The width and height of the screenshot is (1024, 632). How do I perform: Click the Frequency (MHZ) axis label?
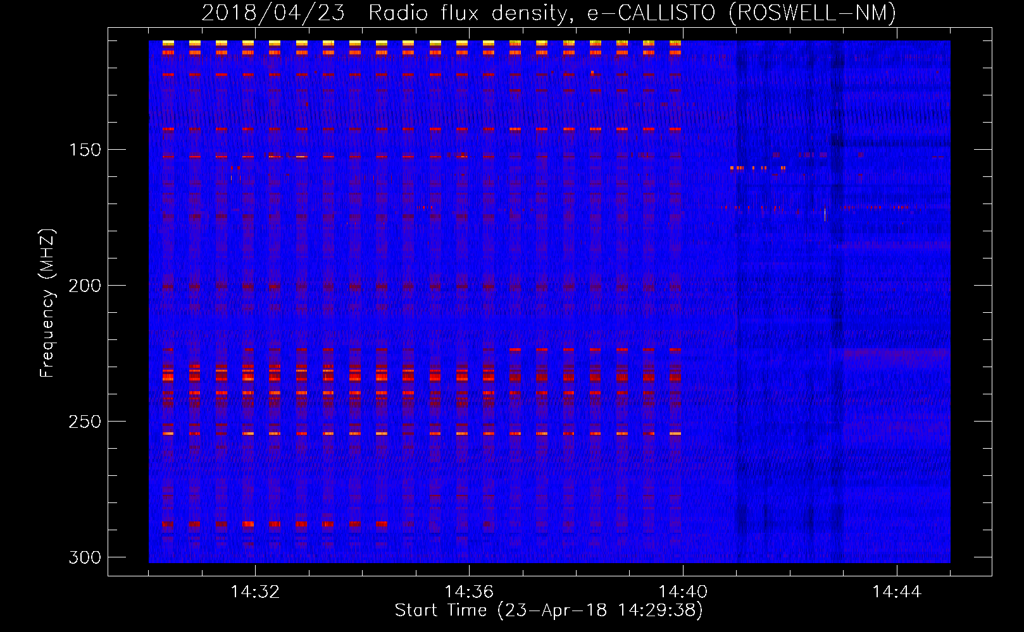(x=47, y=303)
